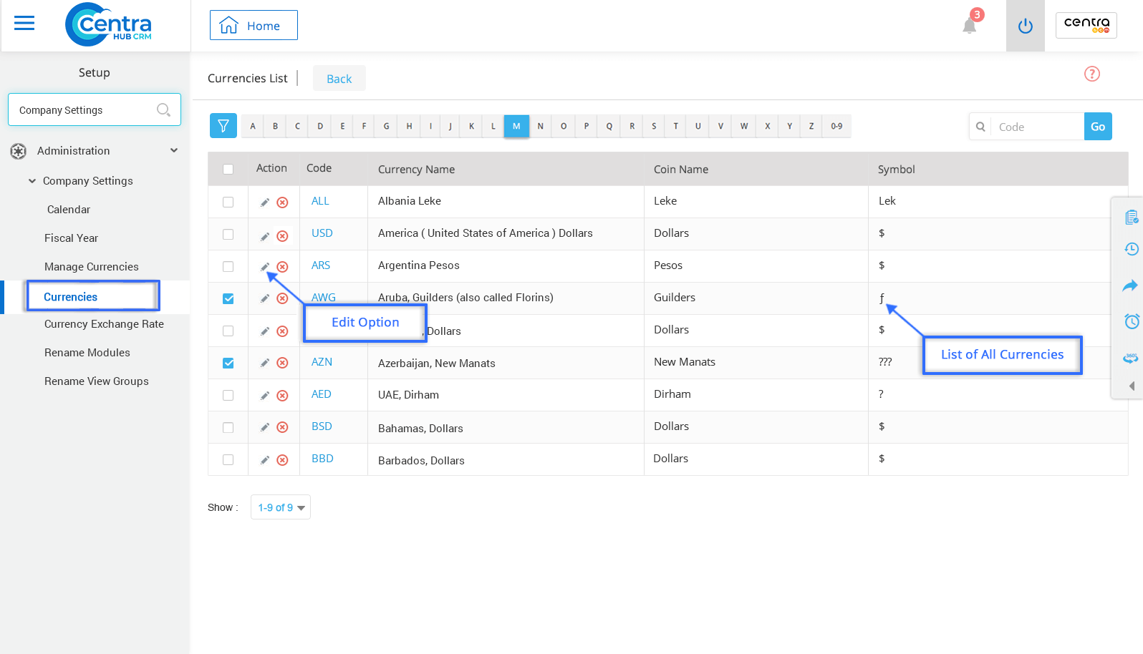1143x654 pixels.
Task: Collapse the Company Settings tree node
Action: pyautogui.click(x=32, y=181)
